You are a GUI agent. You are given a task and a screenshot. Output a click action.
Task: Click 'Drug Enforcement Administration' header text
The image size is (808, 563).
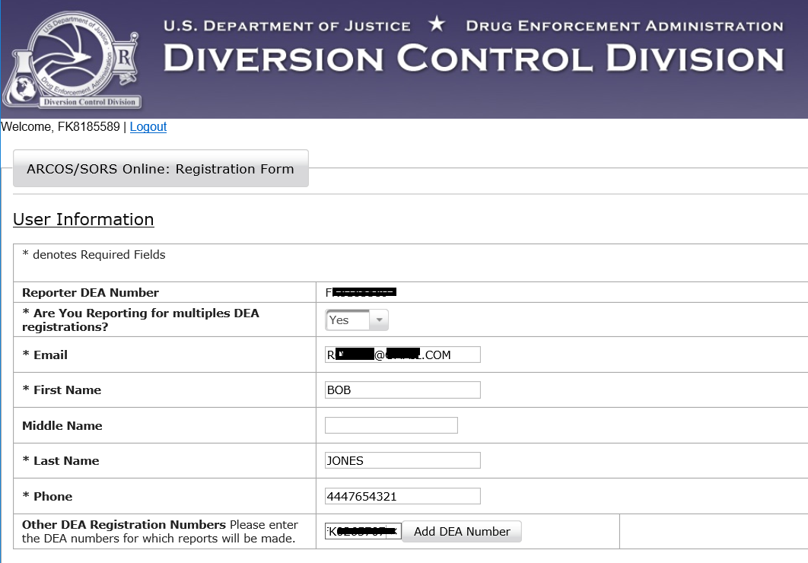[x=625, y=26]
